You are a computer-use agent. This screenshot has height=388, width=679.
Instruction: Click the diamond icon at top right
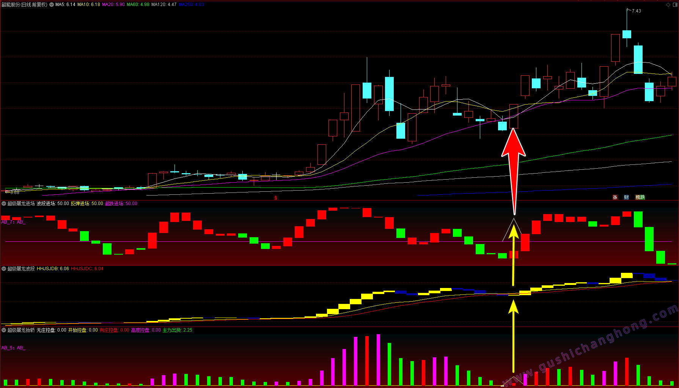point(668,5)
